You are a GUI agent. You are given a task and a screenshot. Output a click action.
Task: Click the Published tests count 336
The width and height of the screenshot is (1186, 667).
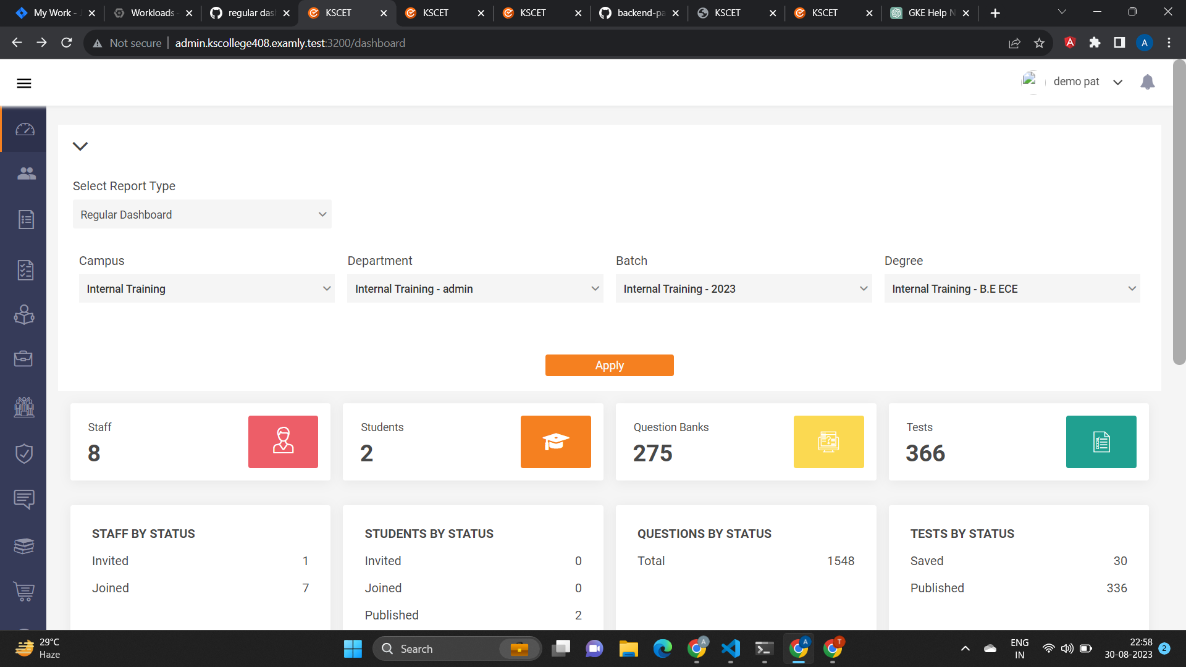click(1116, 588)
